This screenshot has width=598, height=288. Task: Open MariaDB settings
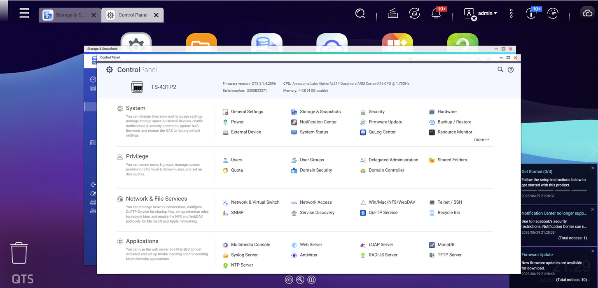pos(441,244)
